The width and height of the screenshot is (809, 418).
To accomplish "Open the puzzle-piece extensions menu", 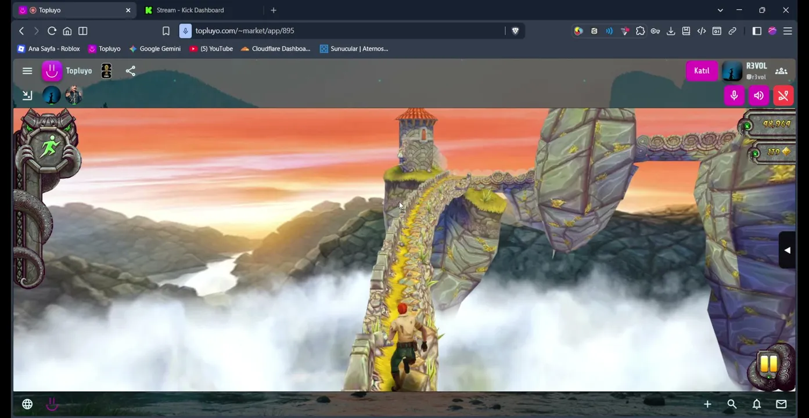I will coord(640,31).
